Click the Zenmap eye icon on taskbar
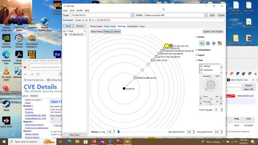 (127, 141)
